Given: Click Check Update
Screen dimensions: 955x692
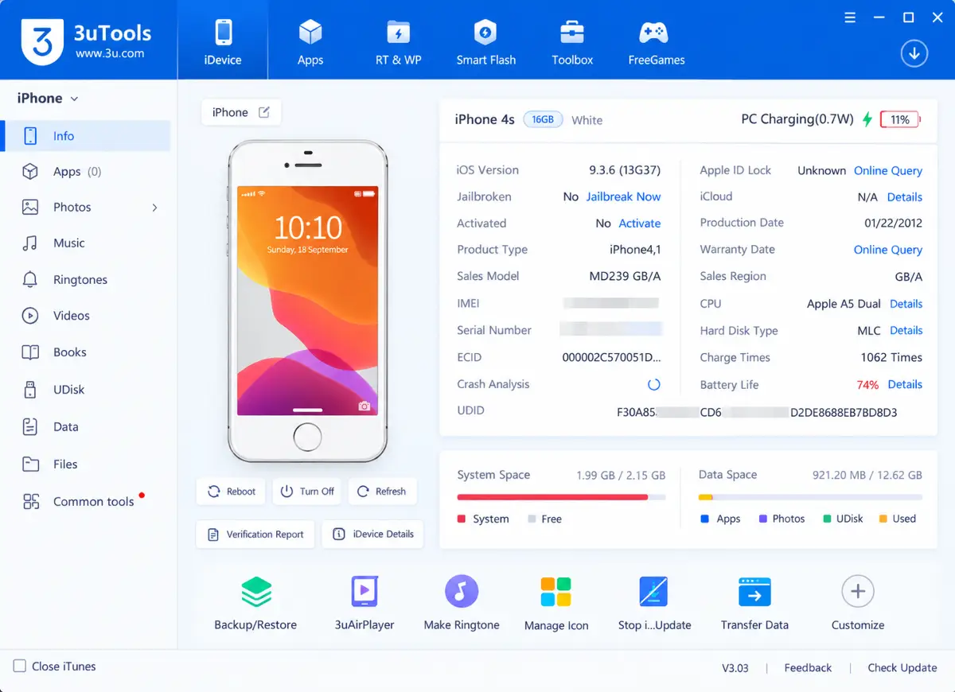Looking at the screenshot, I should click(x=902, y=668).
